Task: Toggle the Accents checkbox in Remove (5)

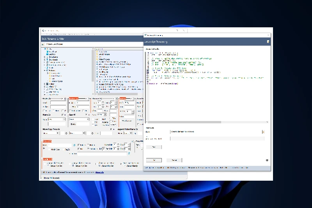Action: [x=101, y=122]
